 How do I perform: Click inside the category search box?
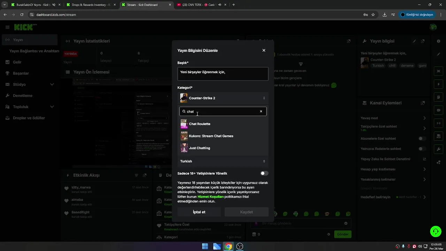tap(223, 112)
